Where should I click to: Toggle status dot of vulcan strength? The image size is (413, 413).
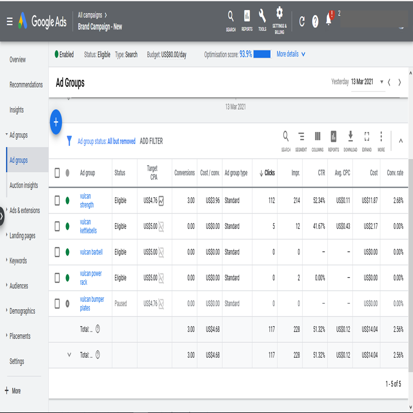click(x=67, y=200)
